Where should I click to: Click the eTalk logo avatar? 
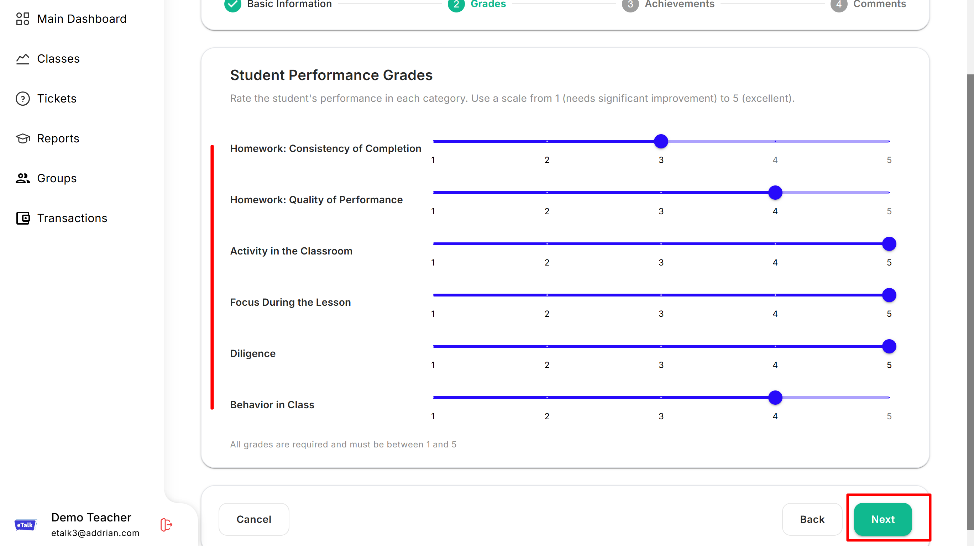coord(25,525)
